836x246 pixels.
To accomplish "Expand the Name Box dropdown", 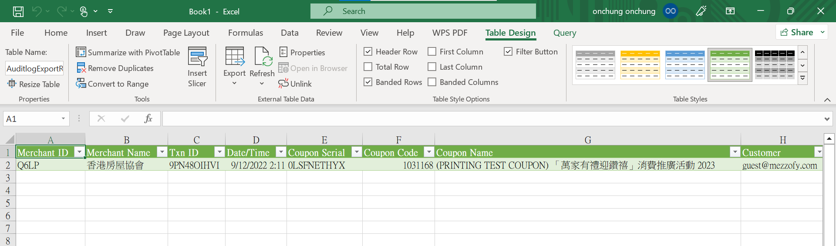I will (x=64, y=118).
